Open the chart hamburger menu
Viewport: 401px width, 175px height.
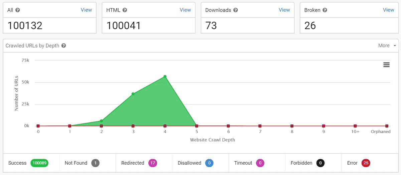click(x=386, y=65)
